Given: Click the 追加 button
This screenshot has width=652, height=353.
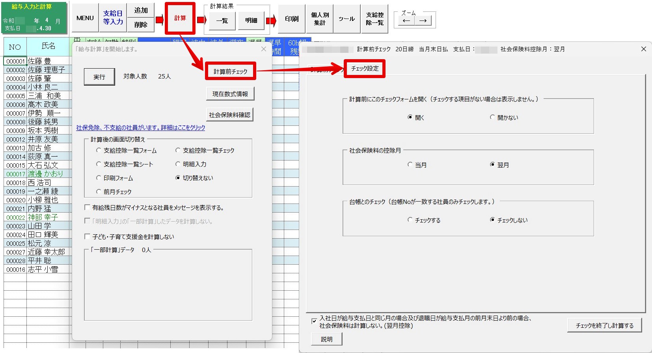Looking at the screenshot, I should point(141,11).
